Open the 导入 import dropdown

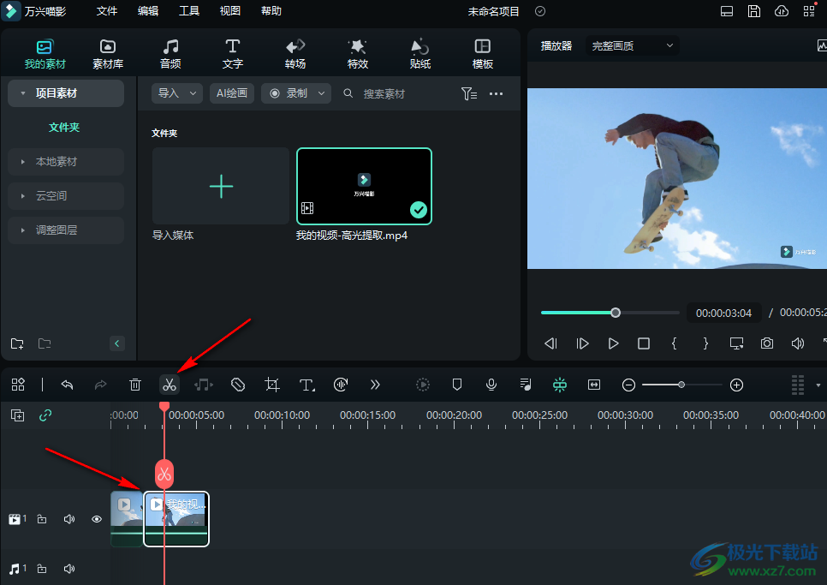177,93
